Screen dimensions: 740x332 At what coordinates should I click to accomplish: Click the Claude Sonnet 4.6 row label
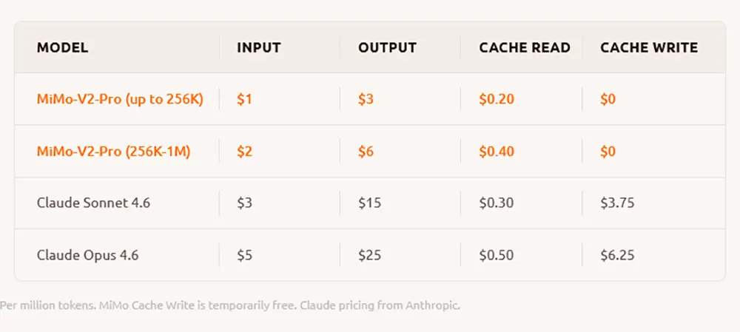click(x=93, y=203)
